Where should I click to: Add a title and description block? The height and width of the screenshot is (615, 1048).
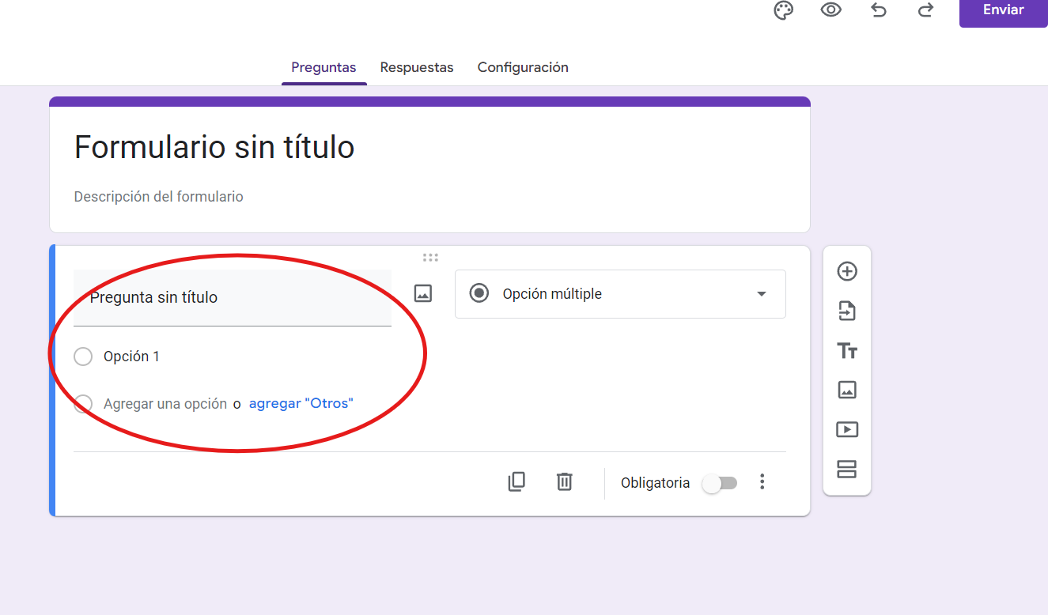click(847, 351)
